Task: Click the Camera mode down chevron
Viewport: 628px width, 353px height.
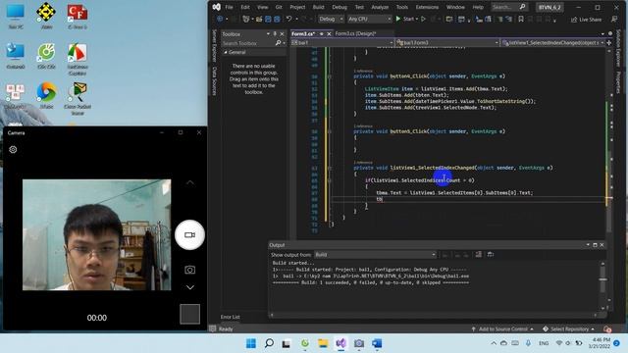Action: click(x=189, y=287)
